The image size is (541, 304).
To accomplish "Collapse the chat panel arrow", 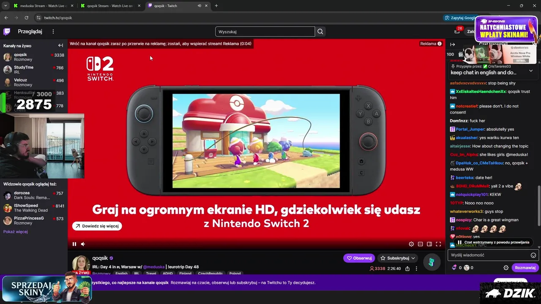I will click(x=452, y=44).
